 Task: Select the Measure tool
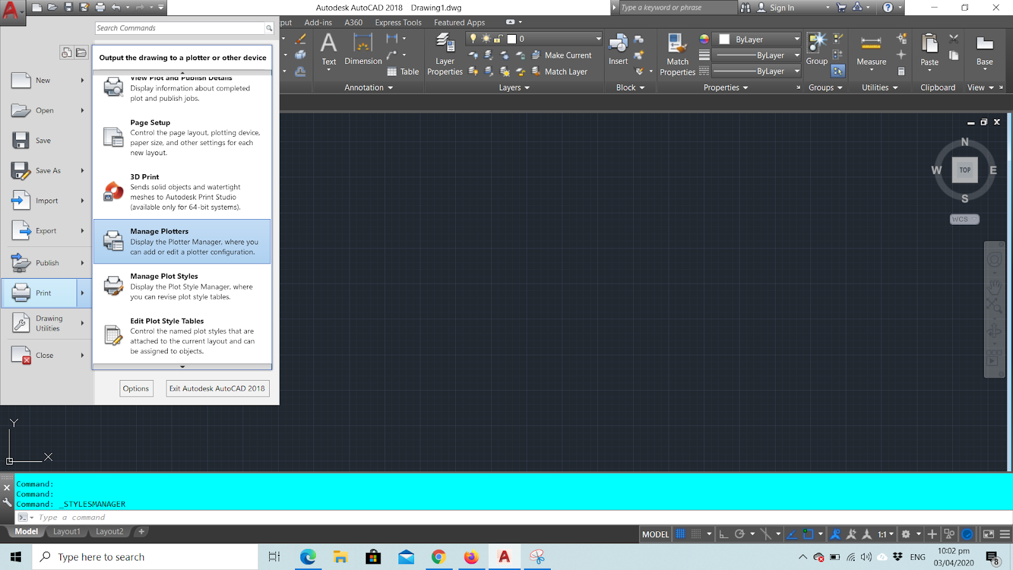[x=871, y=51]
